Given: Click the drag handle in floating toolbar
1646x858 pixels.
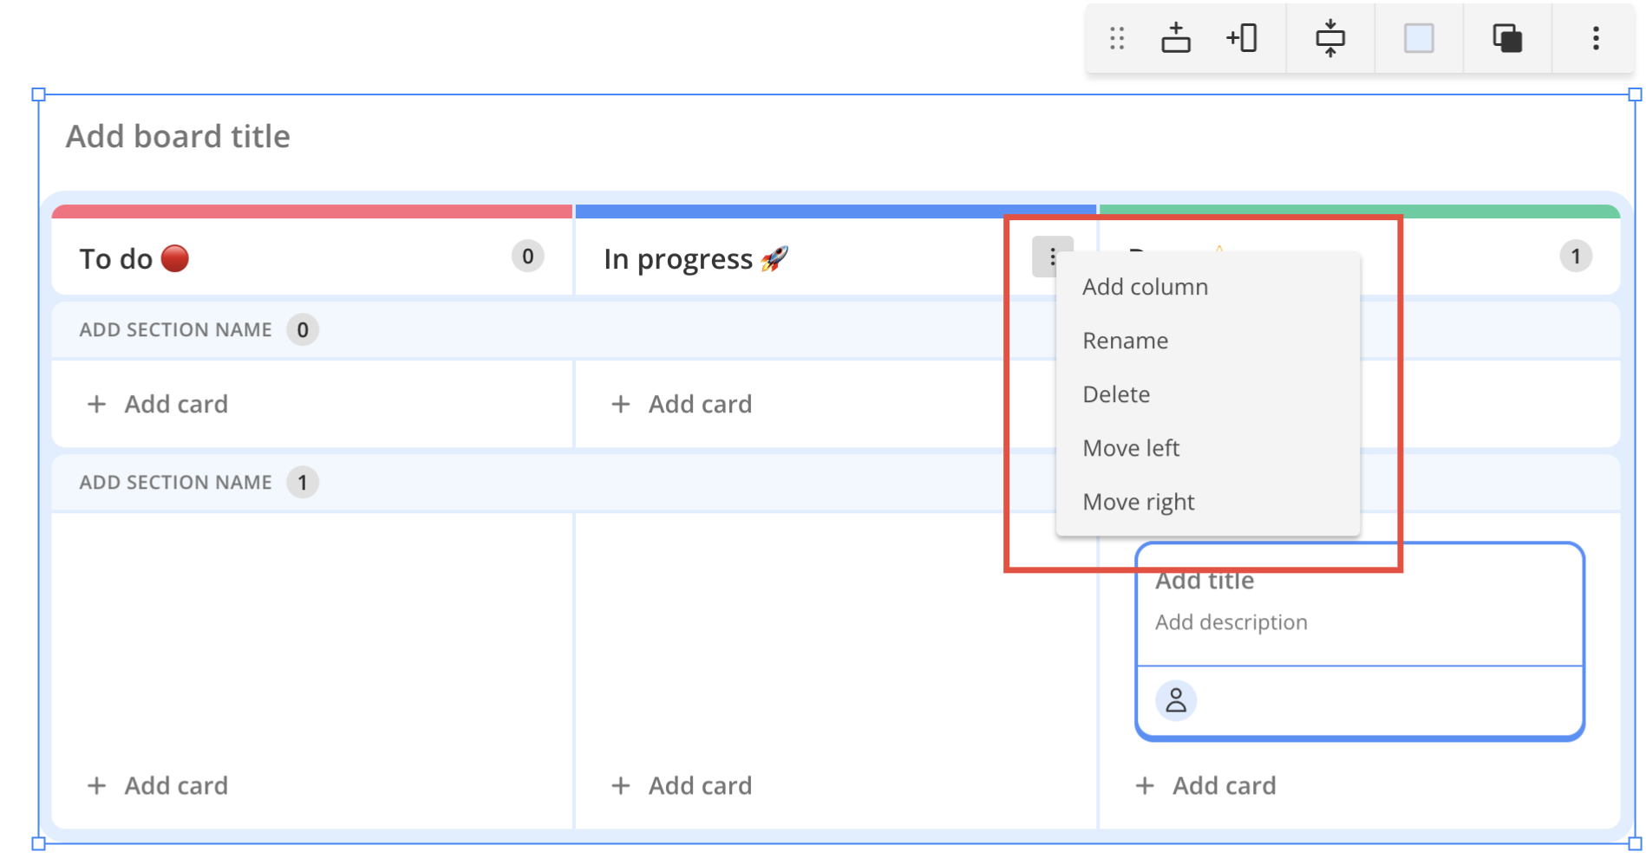Looking at the screenshot, I should [1117, 38].
